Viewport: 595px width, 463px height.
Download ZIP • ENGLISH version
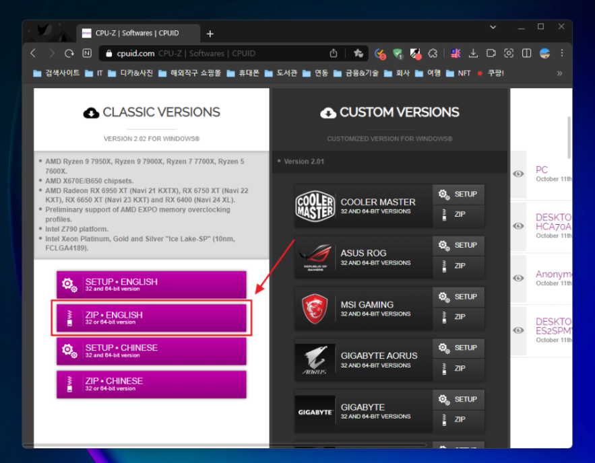(152, 318)
